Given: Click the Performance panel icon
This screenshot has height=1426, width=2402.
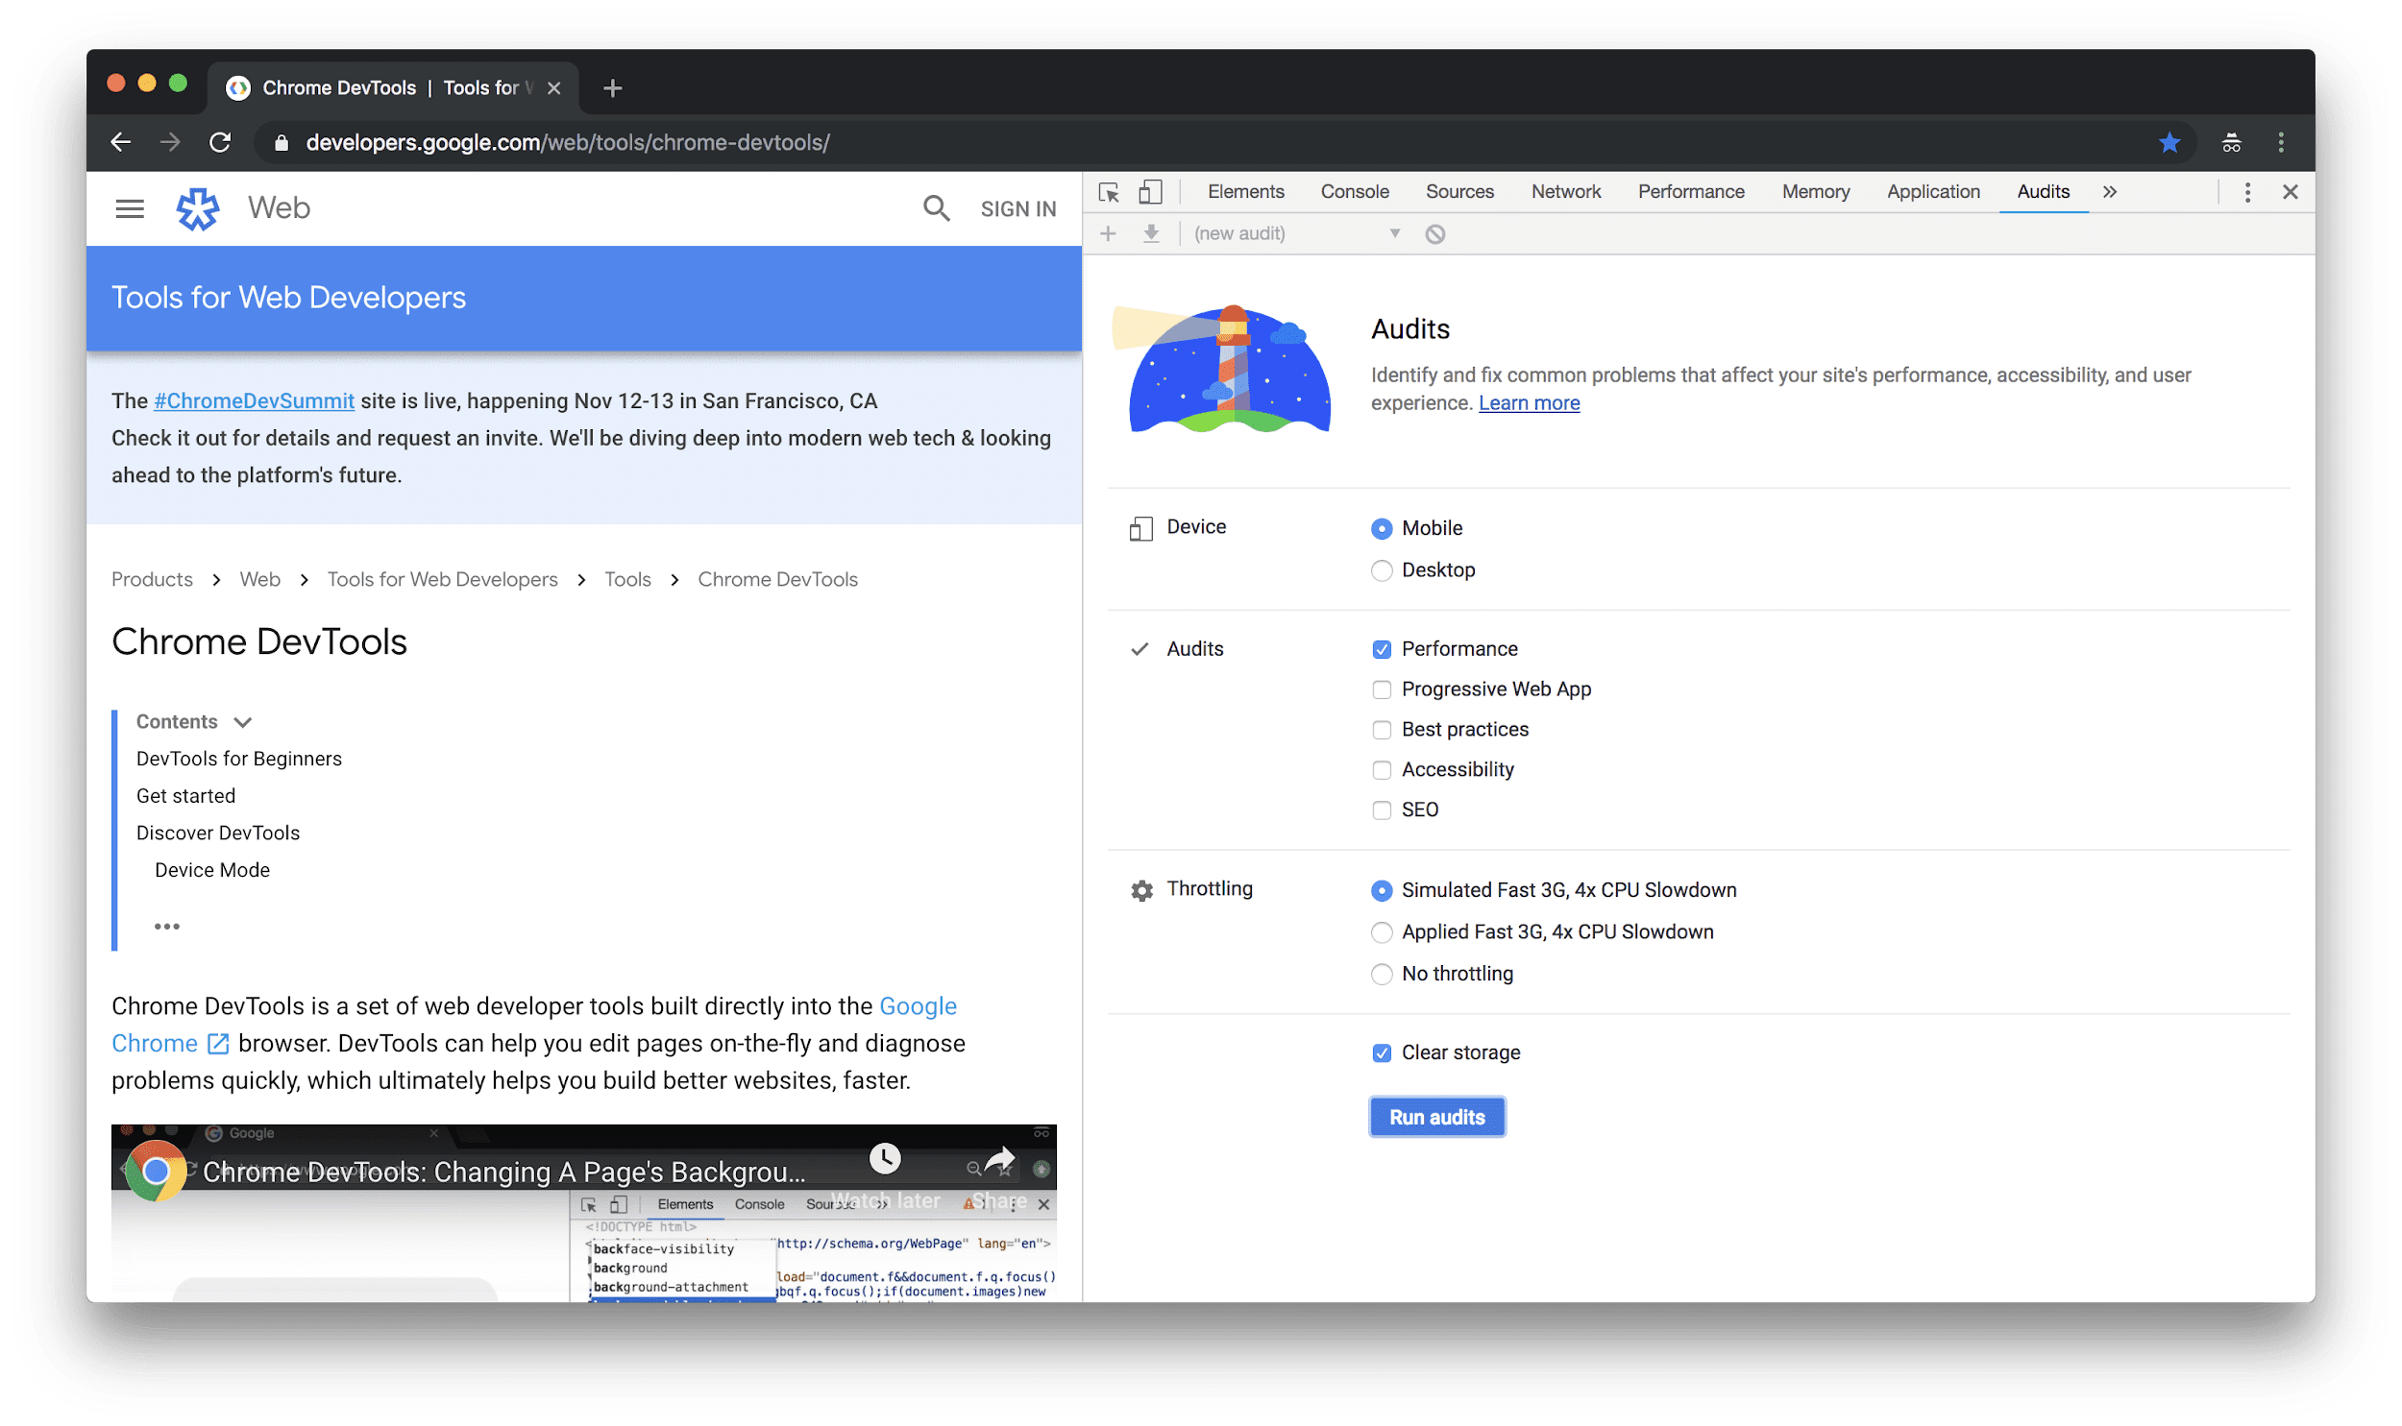Looking at the screenshot, I should coord(1690,190).
